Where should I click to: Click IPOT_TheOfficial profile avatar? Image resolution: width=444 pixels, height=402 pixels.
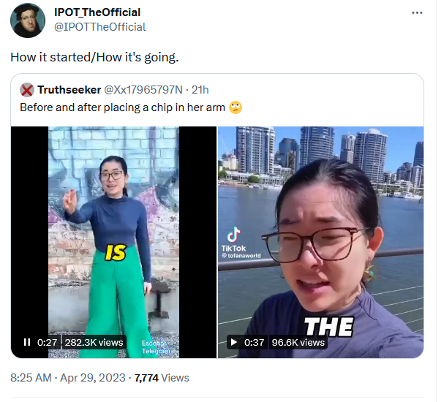point(28,20)
